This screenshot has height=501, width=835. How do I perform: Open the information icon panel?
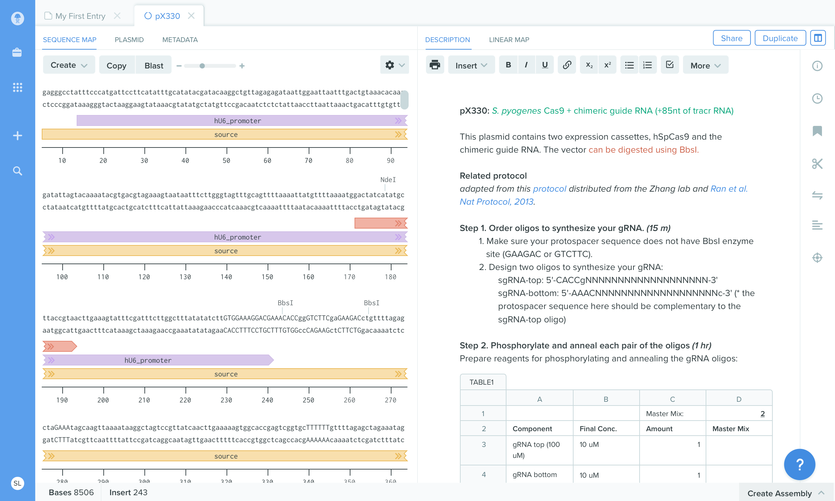817,66
